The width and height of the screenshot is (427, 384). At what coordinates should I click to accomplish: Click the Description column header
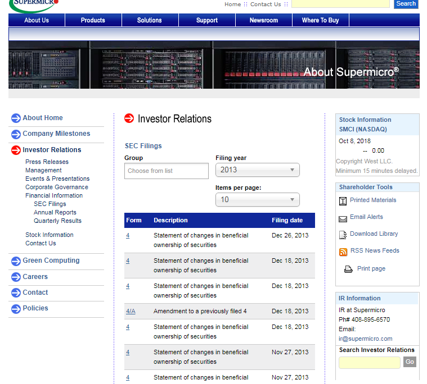170,221
